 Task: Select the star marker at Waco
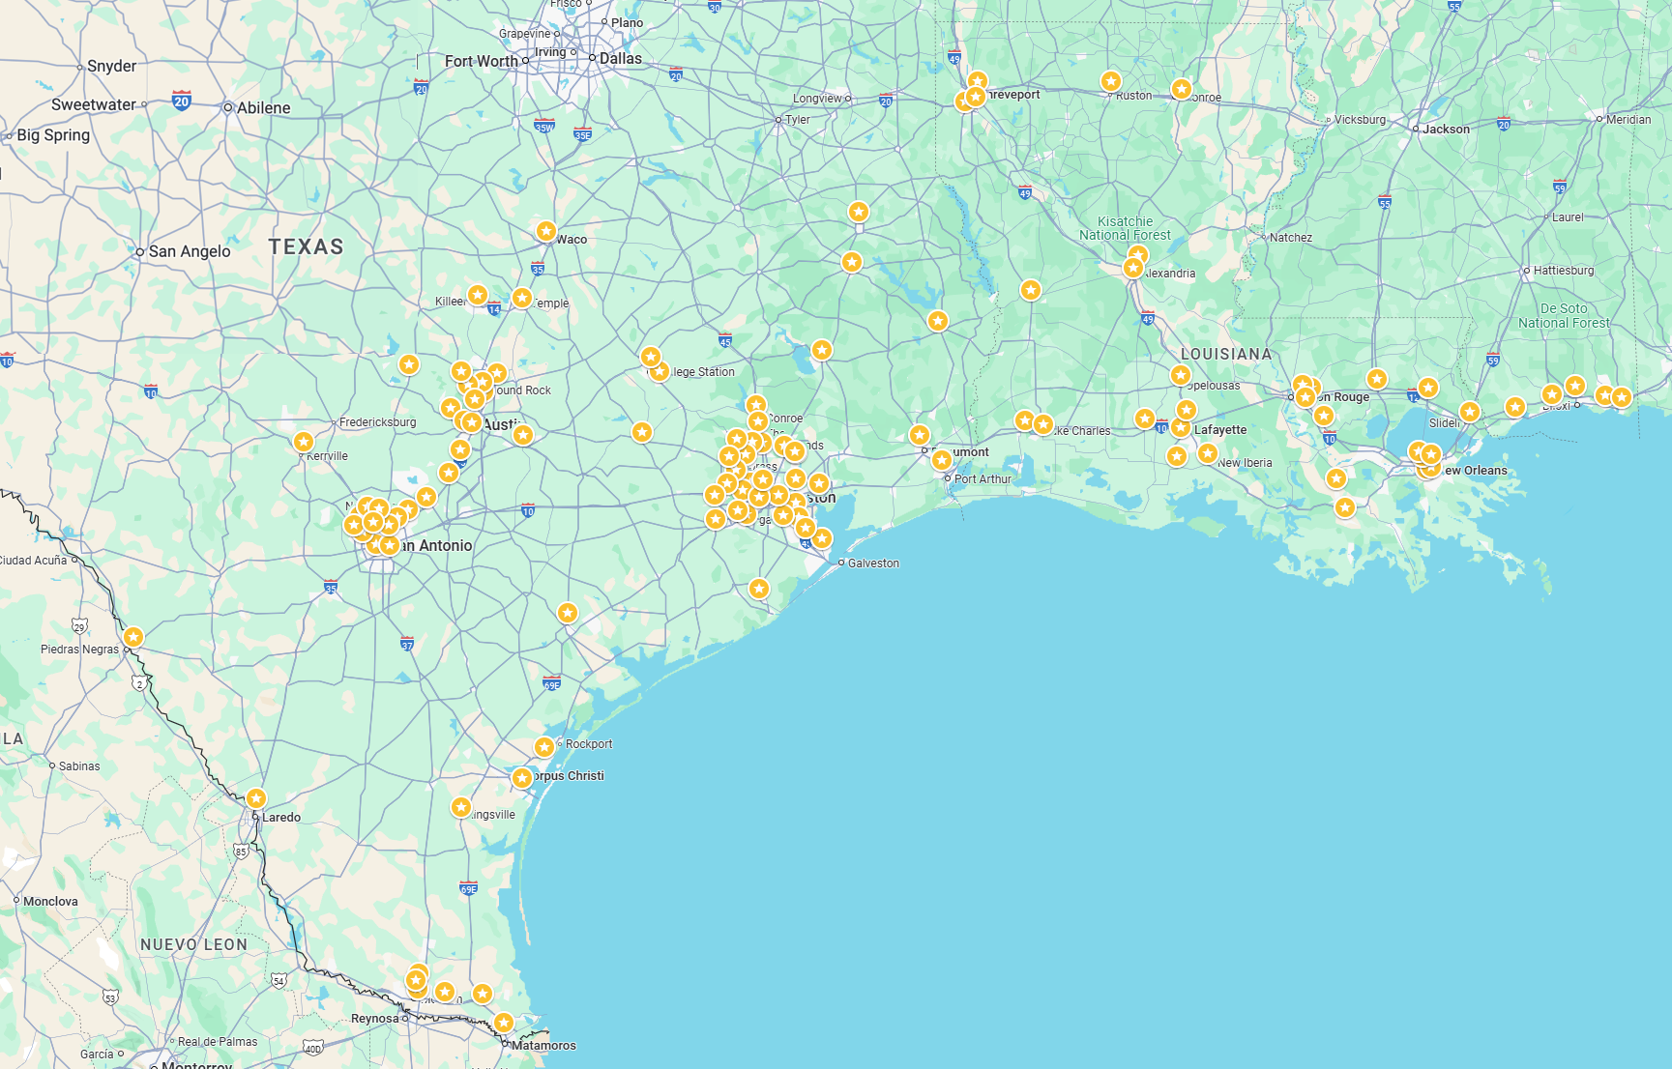tap(546, 232)
